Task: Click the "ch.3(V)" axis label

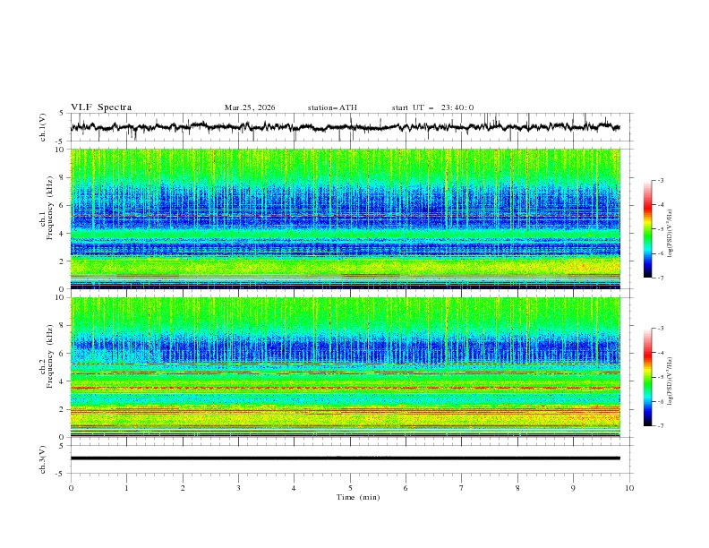Action: tap(43, 459)
